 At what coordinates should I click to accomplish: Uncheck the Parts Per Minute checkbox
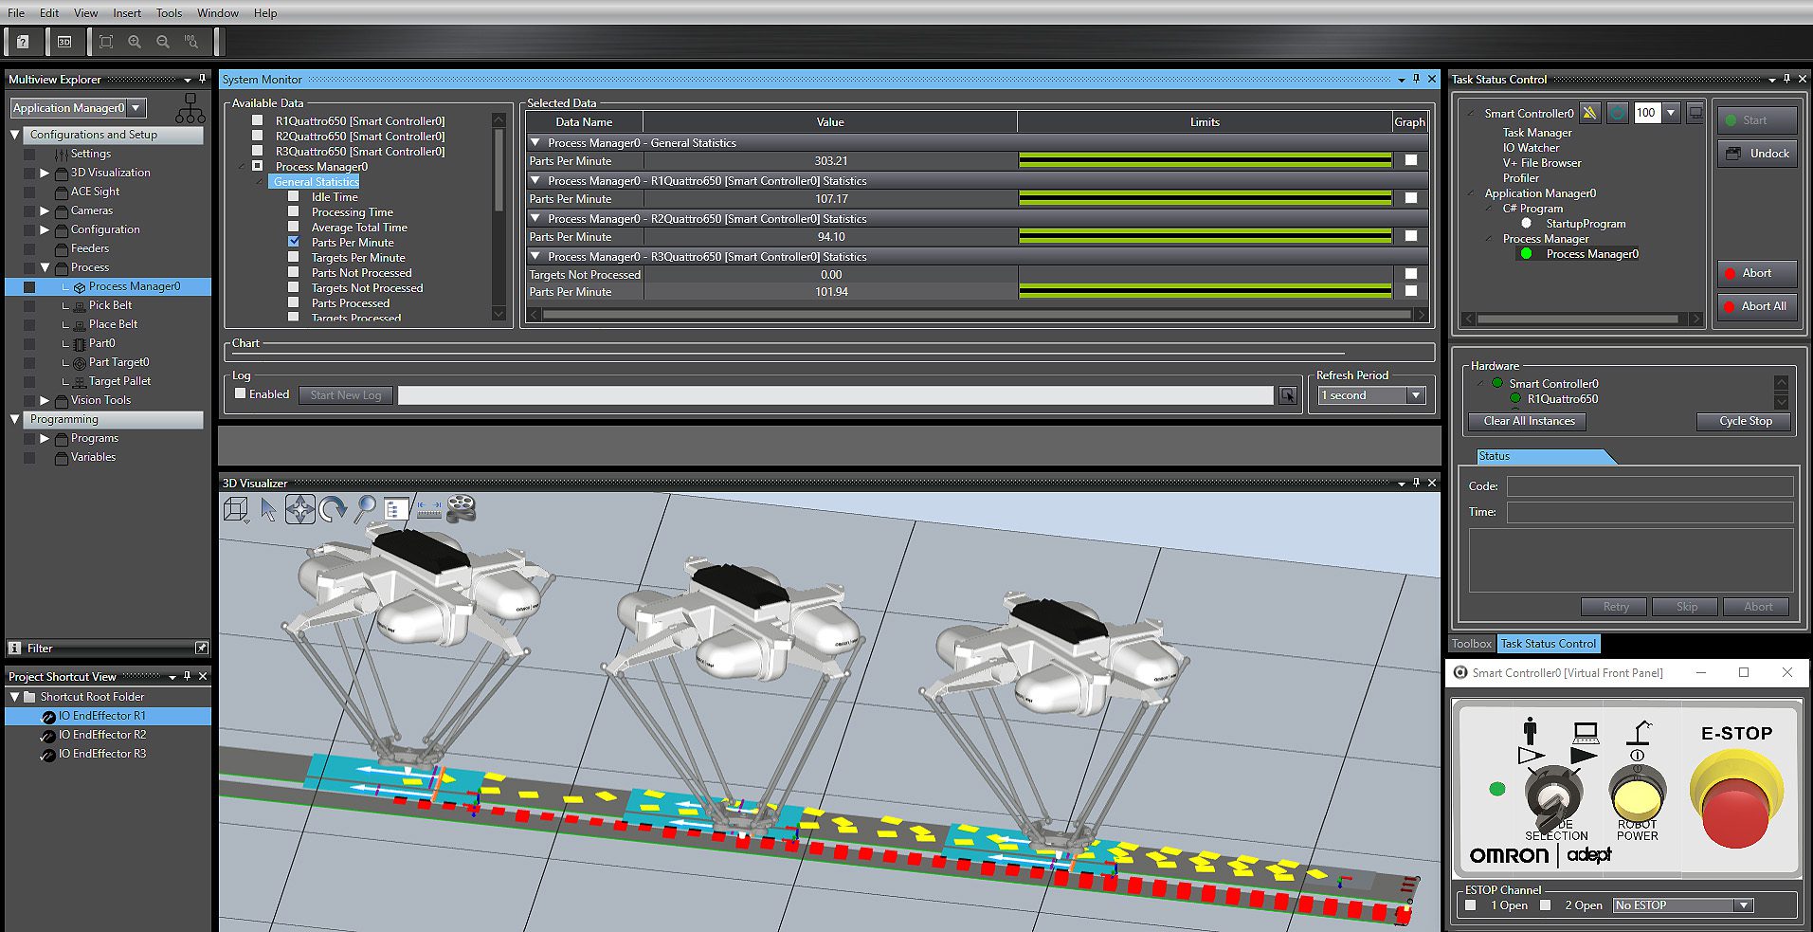294,242
